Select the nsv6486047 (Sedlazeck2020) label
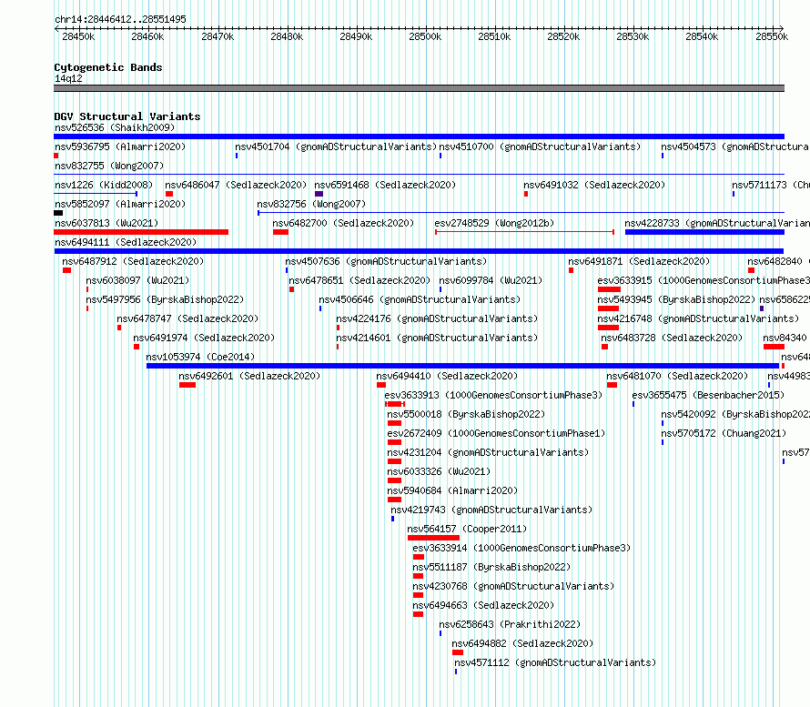 click(236, 185)
